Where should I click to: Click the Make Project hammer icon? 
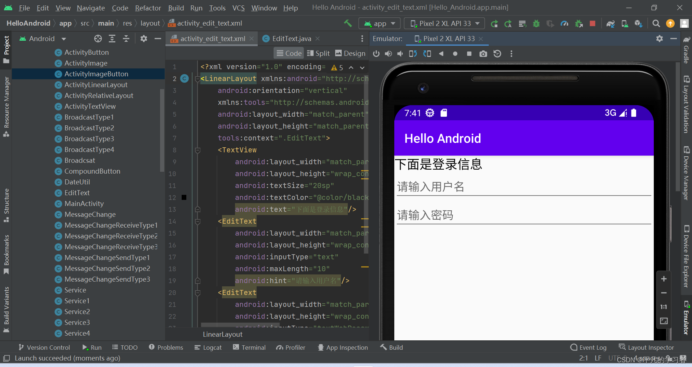(x=348, y=23)
